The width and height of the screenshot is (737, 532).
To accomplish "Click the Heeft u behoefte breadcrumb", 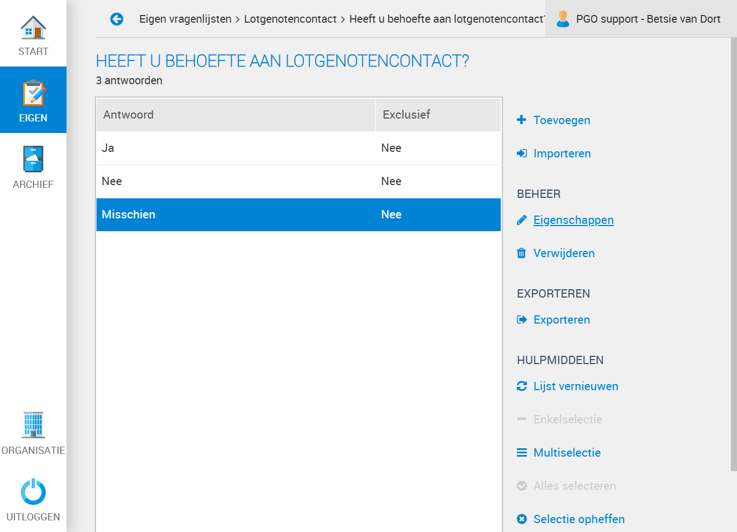I will tap(447, 19).
